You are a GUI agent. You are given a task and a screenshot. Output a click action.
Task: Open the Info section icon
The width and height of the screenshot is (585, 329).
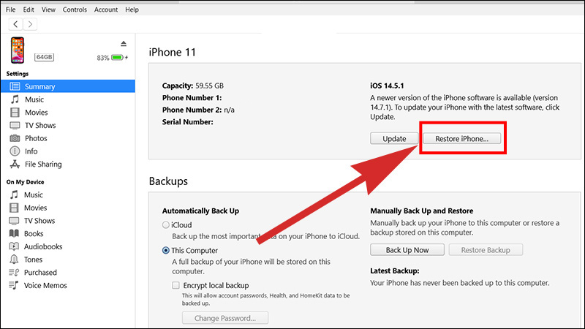click(x=15, y=151)
